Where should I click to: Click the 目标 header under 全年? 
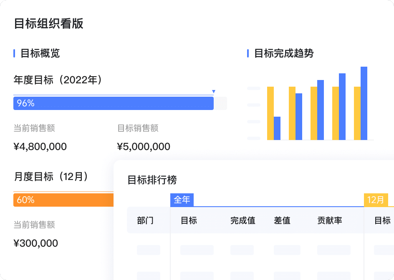click(189, 220)
